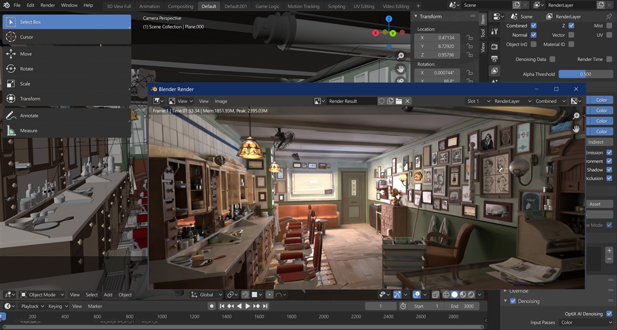Disable the Z pass checkbox

pyautogui.click(x=571, y=26)
